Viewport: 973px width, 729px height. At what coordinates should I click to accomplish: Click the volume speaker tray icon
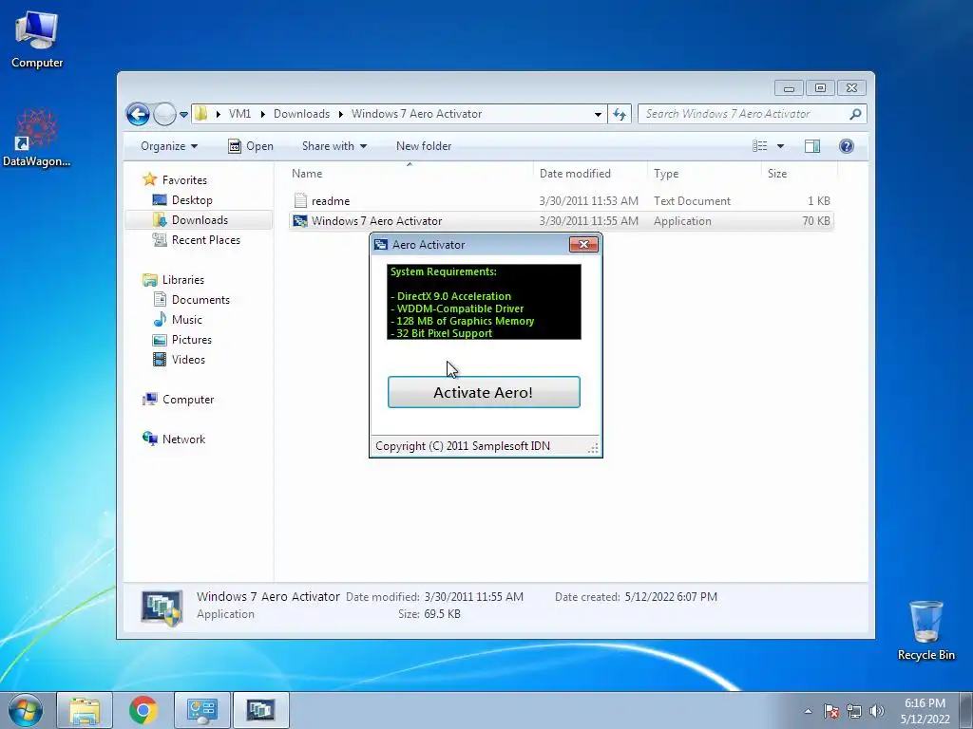click(x=877, y=711)
